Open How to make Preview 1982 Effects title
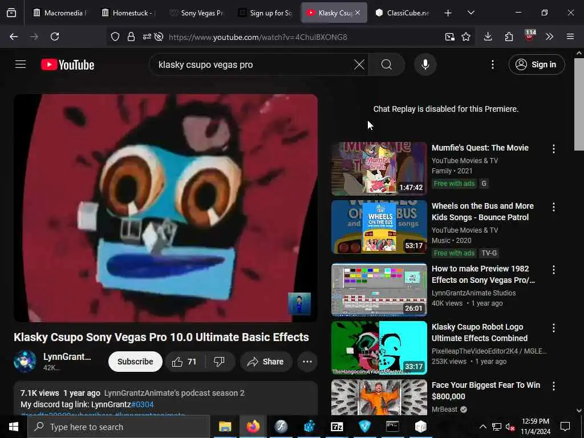This screenshot has width=584, height=438. 483,274
